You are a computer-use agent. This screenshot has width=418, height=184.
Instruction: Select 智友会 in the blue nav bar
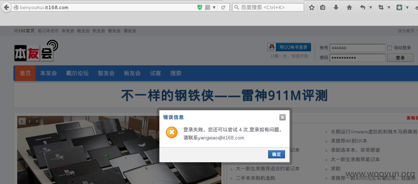pyautogui.click(x=106, y=73)
